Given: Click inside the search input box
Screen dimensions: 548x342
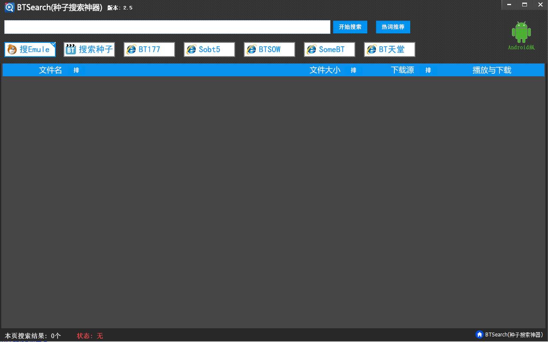Looking at the screenshot, I should [x=167, y=27].
